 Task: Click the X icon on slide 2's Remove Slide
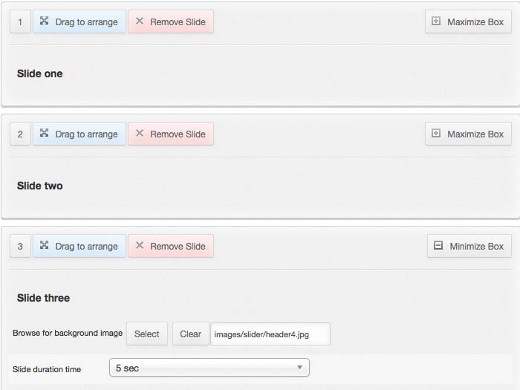[140, 134]
